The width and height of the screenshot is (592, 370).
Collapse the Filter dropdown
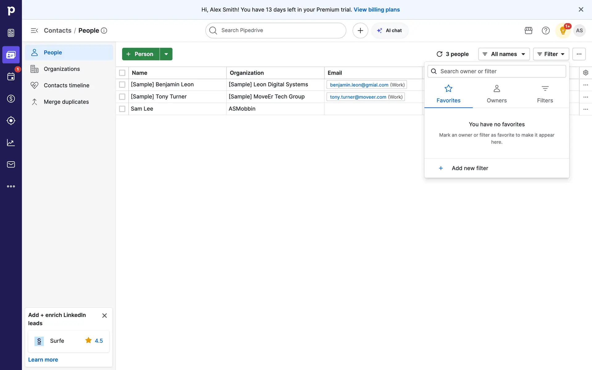coord(551,54)
